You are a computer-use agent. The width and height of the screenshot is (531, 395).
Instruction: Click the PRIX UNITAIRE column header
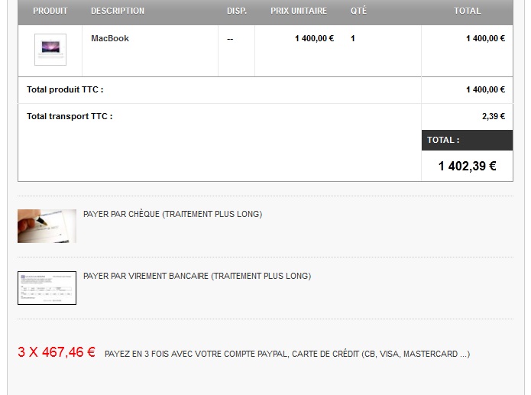point(299,11)
